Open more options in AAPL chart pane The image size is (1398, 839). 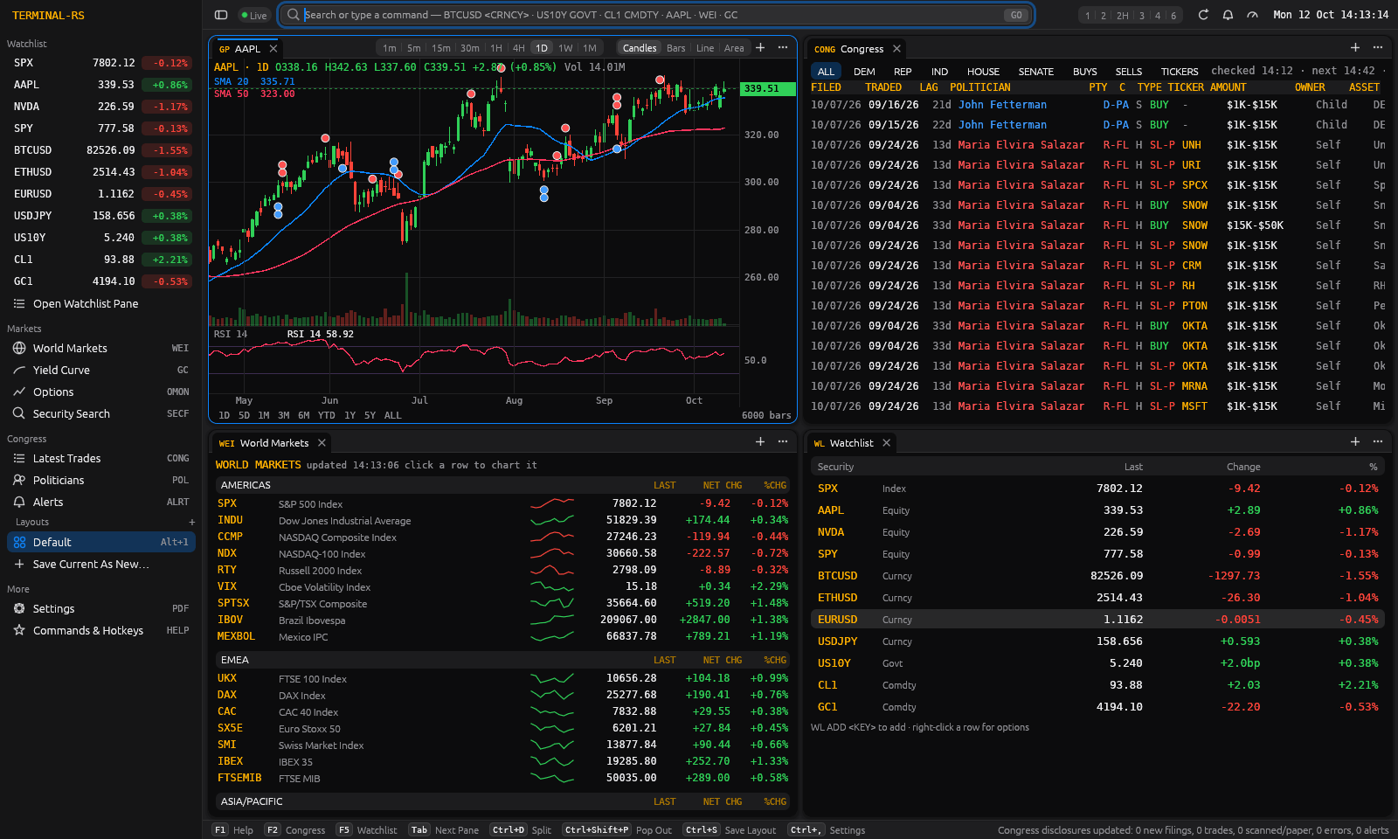pos(782,48)
